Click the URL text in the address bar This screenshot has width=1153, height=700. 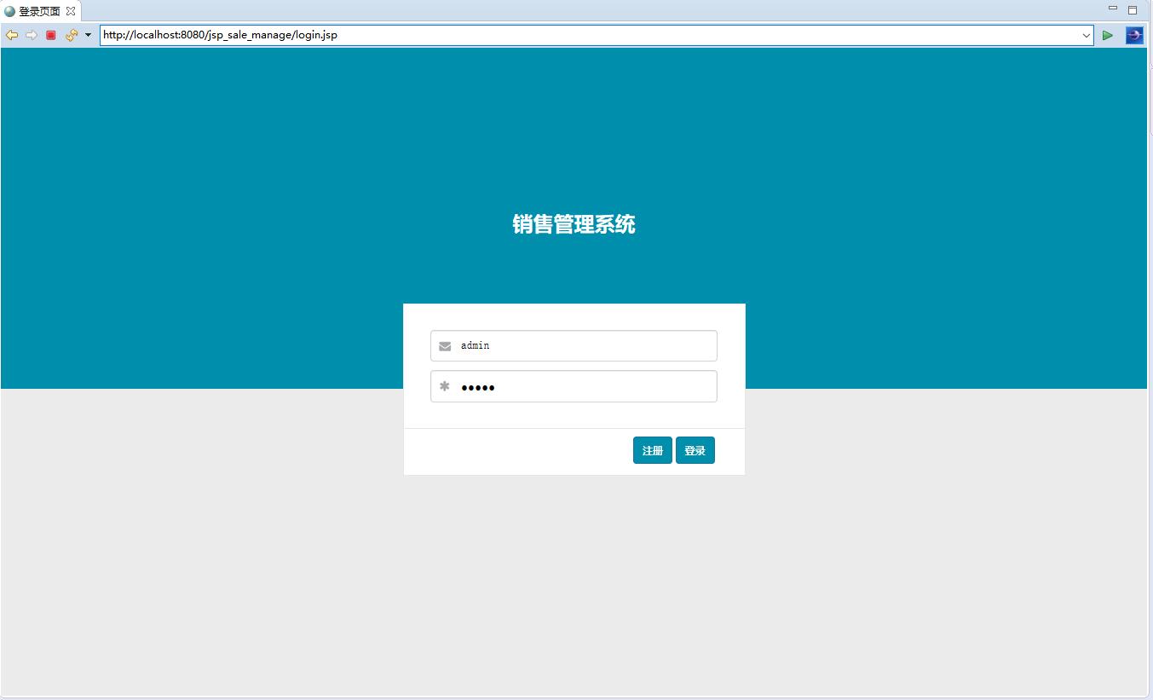[x=219, y=35]
